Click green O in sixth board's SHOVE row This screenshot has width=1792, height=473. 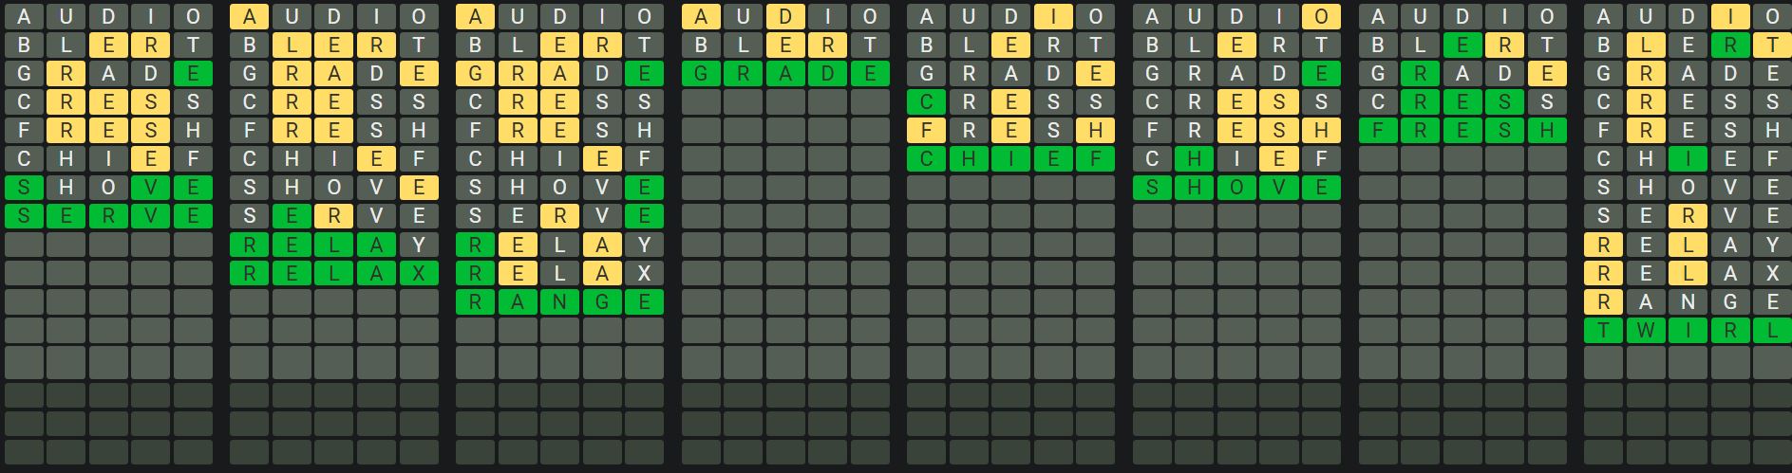(x=1236, y=188)
